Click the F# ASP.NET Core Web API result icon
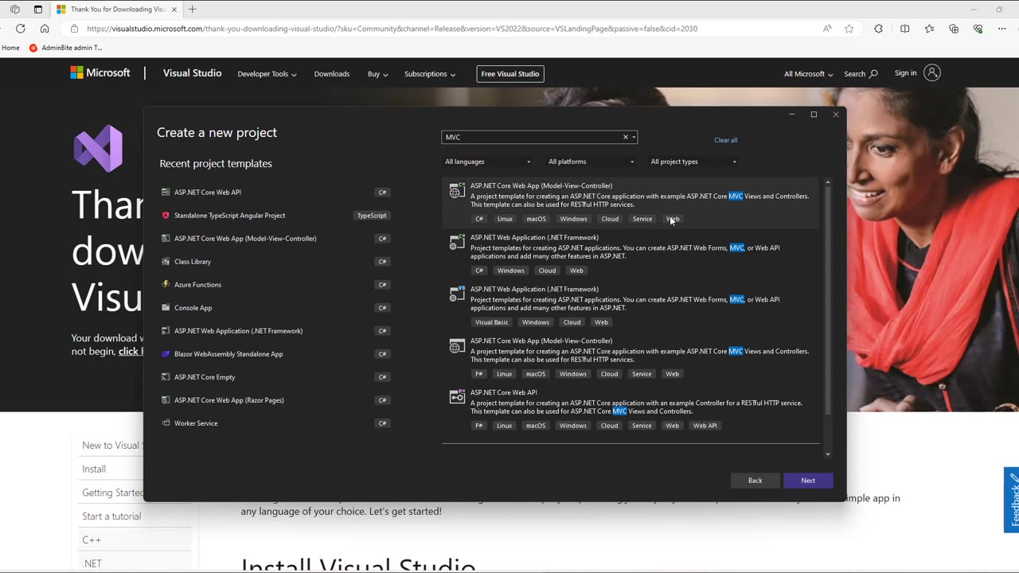Viewport: 1019px width, 573px height. click(x=457, y=396)
